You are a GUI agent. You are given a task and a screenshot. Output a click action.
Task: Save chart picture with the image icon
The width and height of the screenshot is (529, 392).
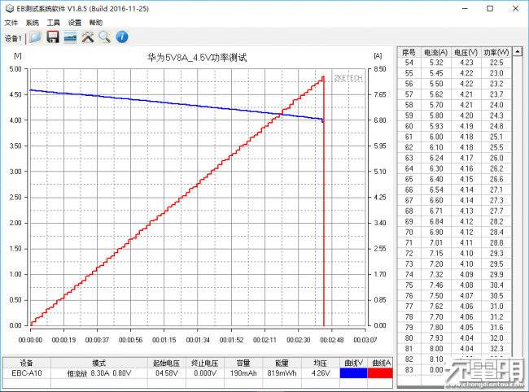(x=70, y=37)
